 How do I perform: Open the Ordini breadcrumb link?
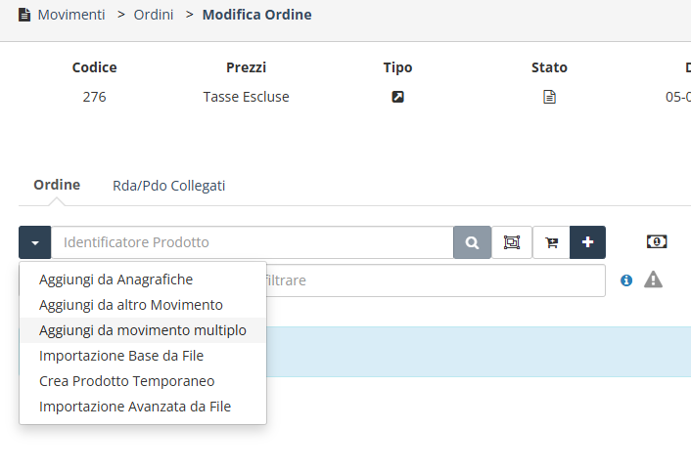154,15
